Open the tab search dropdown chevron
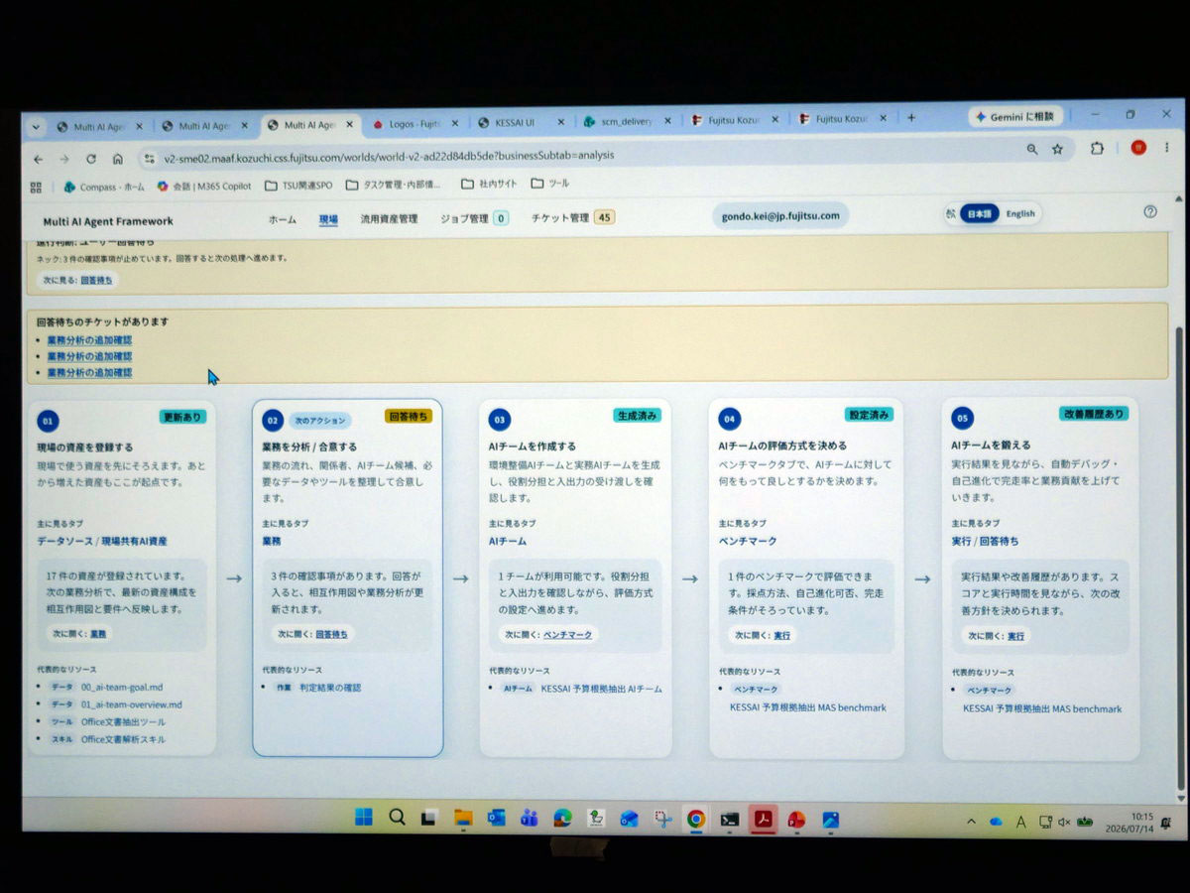Viewport: 1190px width, 893px height. (x=37, y=127)
